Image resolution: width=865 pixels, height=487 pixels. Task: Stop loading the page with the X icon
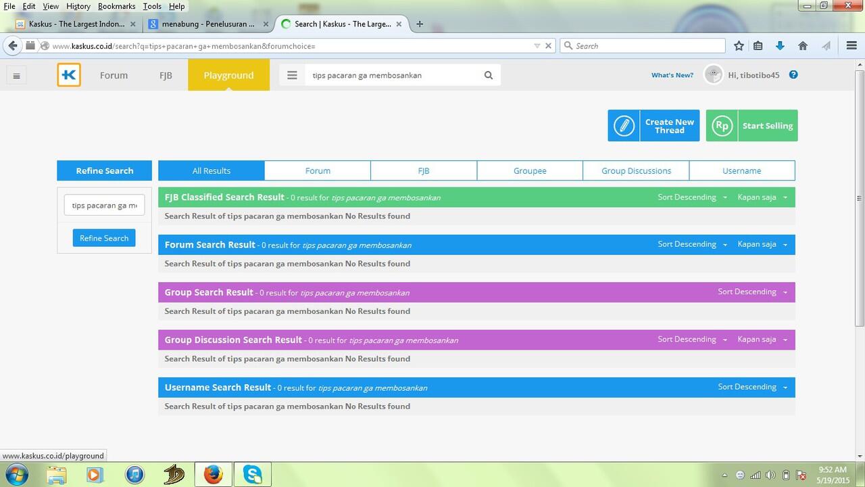[x=549, y=46]
